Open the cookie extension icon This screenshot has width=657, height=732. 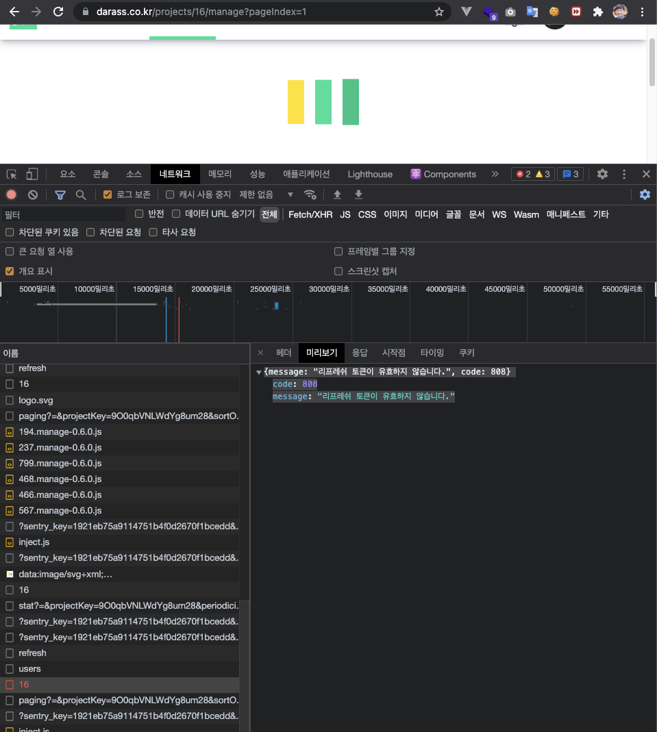(554, 12)
